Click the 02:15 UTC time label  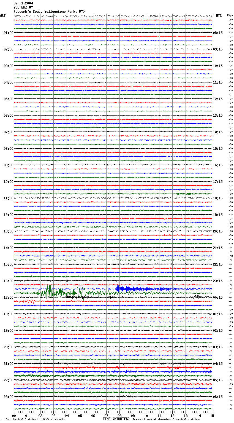[x=218, y=331]
